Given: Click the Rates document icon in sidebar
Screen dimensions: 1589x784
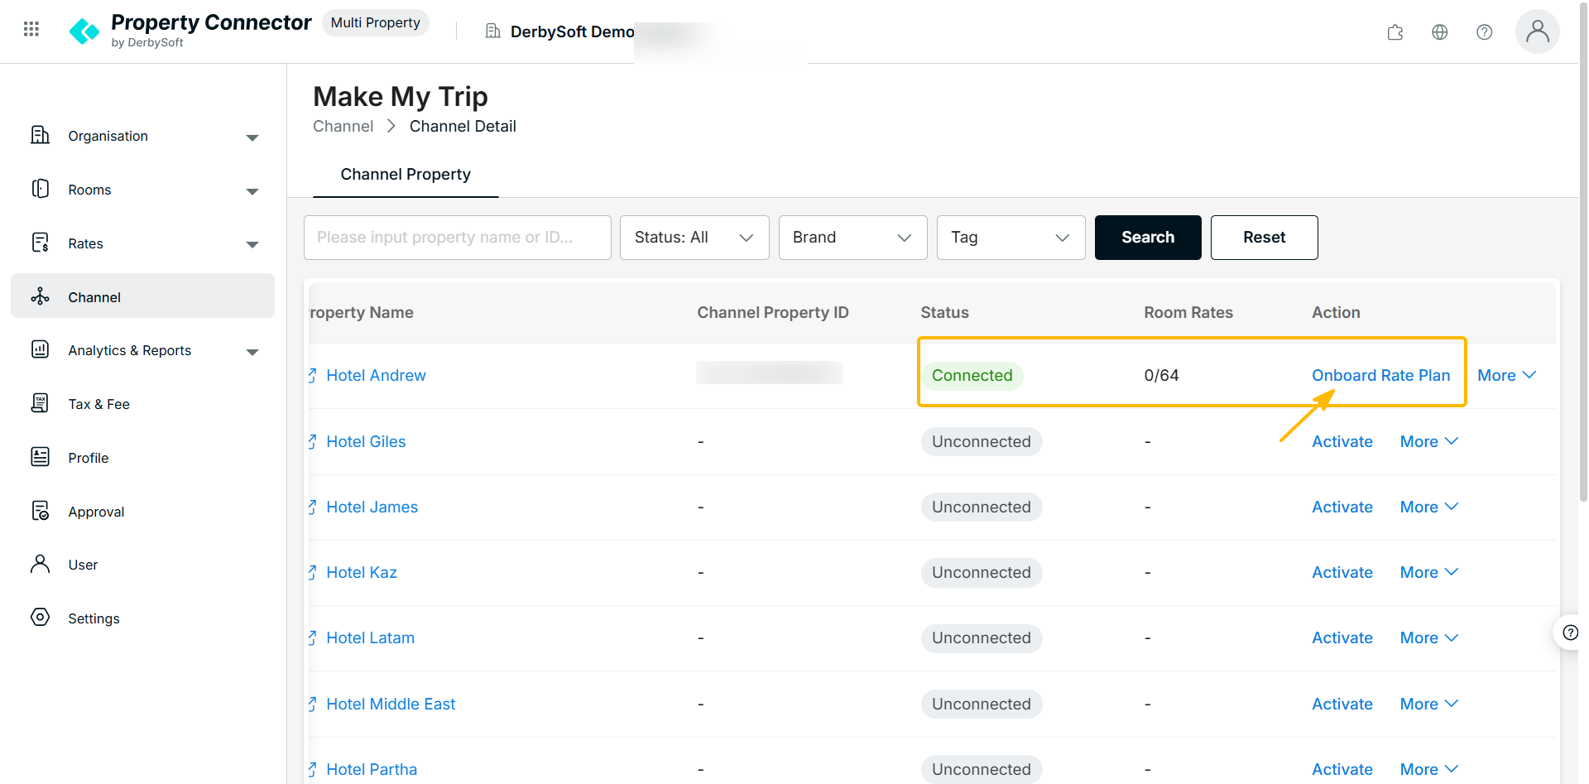Looking at the screenshot, I should [40, 243].
